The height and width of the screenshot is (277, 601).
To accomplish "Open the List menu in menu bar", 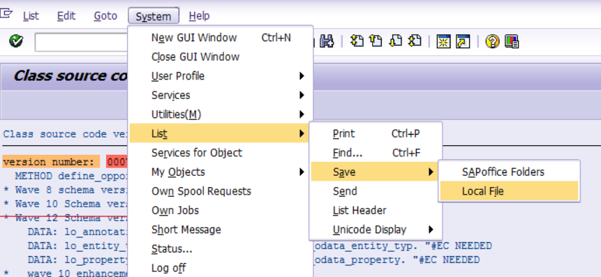I will click(31, 16).
